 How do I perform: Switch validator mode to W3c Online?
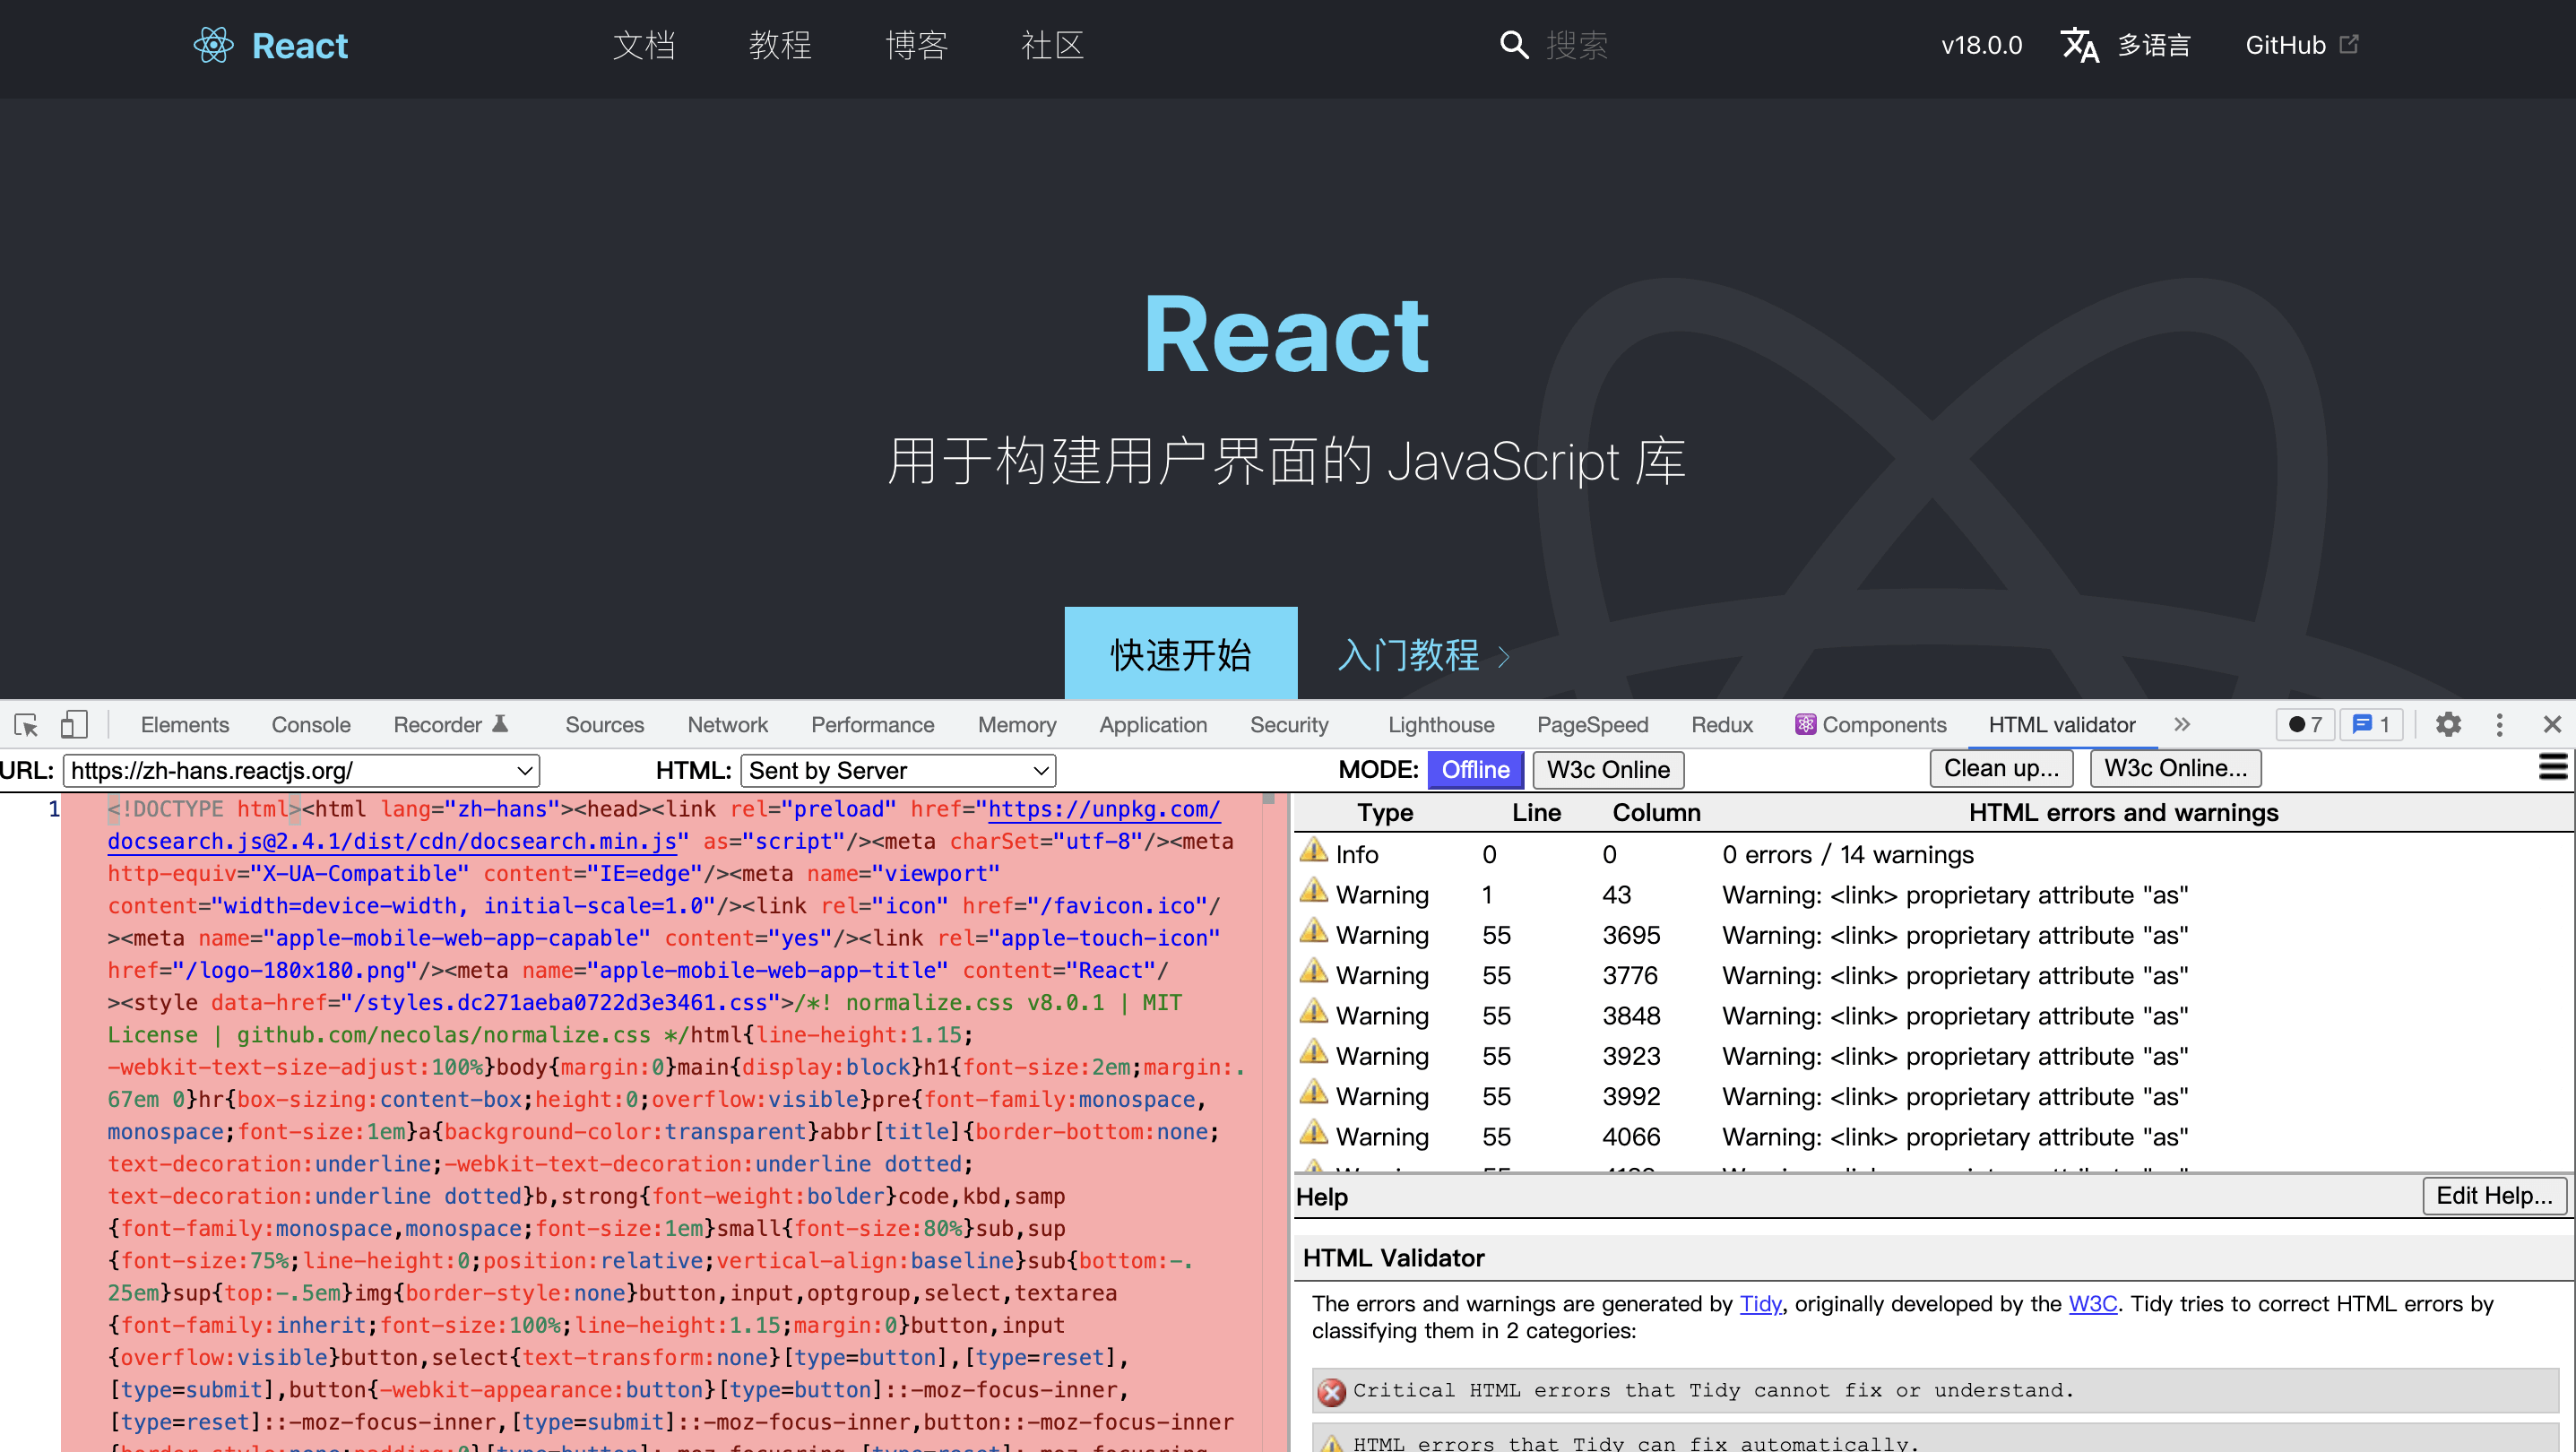[x=1608, y=770]
